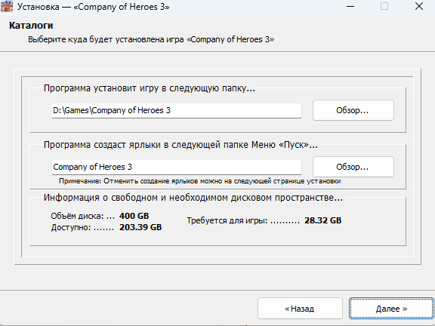
Task: Click the grayed-out maximize window button
Action: click(384, 6)
